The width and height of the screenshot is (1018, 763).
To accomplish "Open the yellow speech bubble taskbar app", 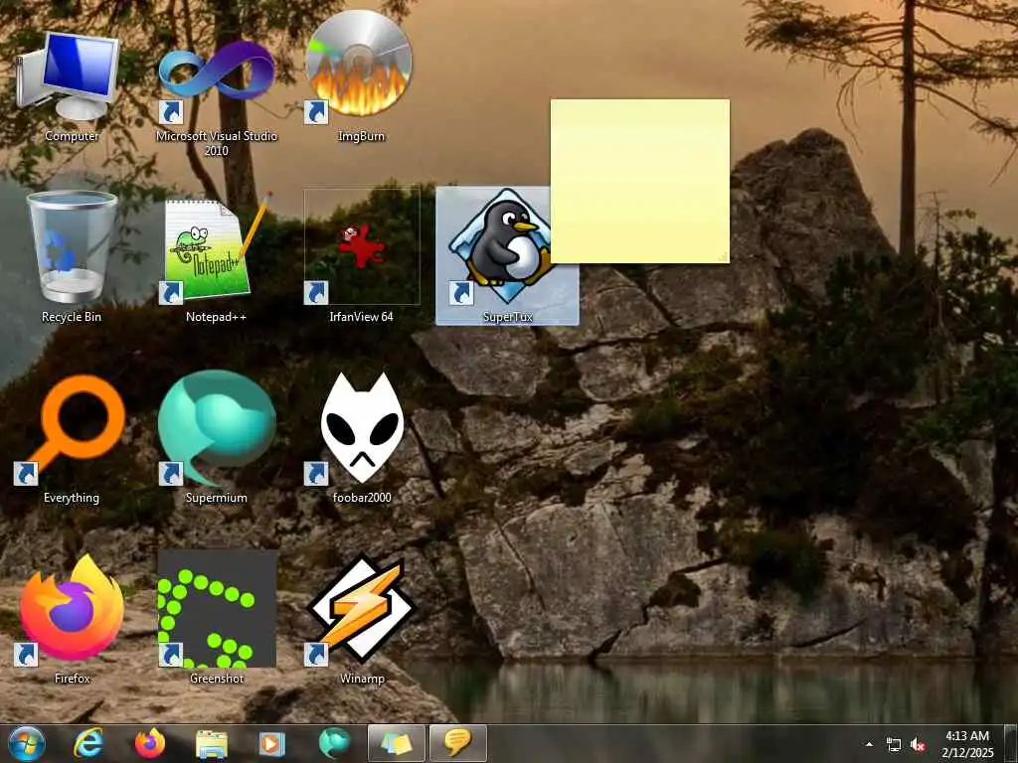I will [x=457, y=743].
